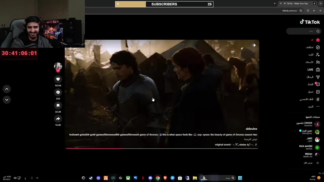Click the browser back arrow
The height and width of the screenshot is (182, 324).
point(314,11)
